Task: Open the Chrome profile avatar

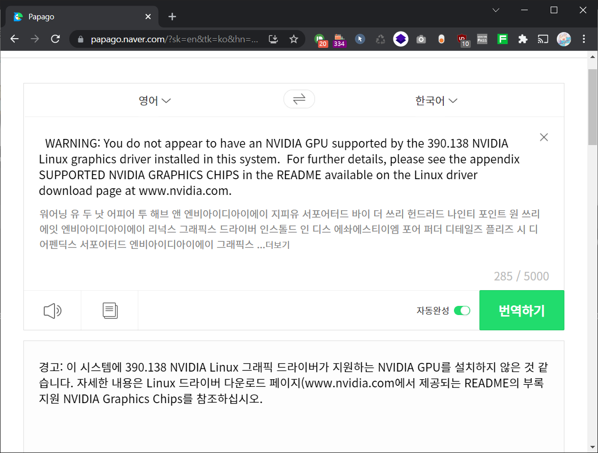Action: tap(564, 39)
